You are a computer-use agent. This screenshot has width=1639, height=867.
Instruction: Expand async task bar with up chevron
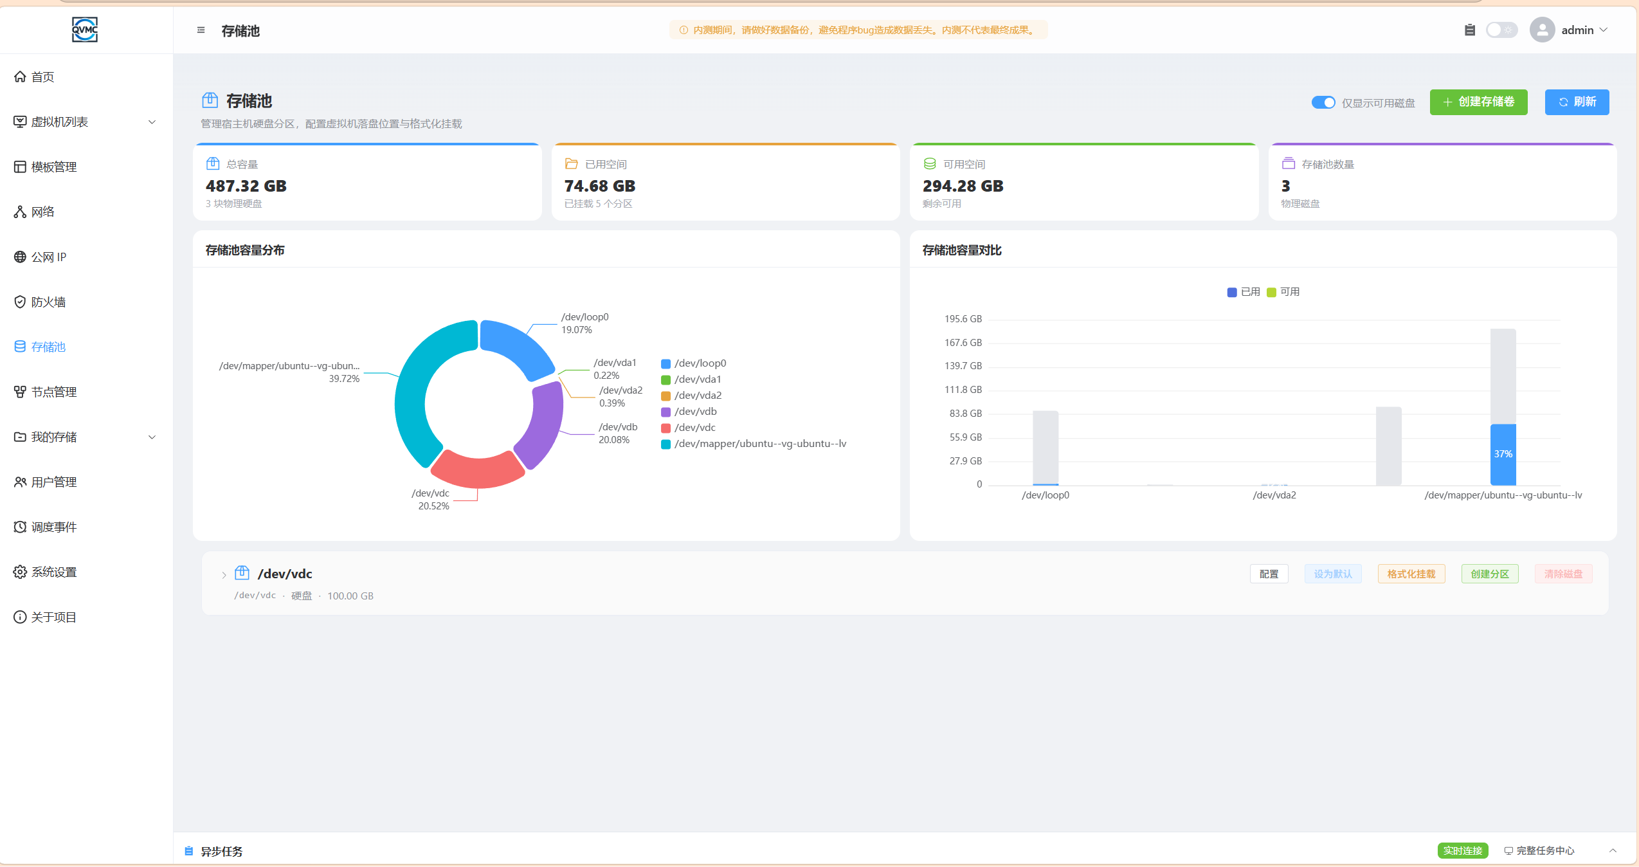[1612, 850]
